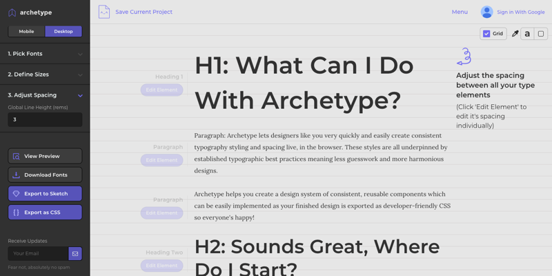The height and width of the screenshot is (276, 552).
Task: Click Edit Element for first Paragraph
Action: click(x=161, y=160)
